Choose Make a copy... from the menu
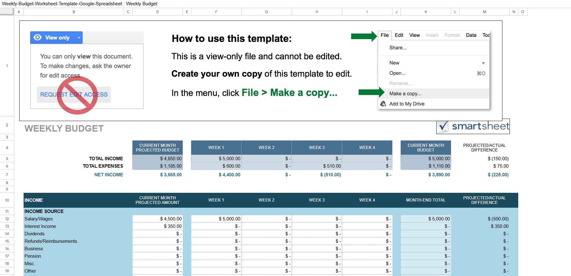Screen dimensions: 571x276 coord(405,94)
